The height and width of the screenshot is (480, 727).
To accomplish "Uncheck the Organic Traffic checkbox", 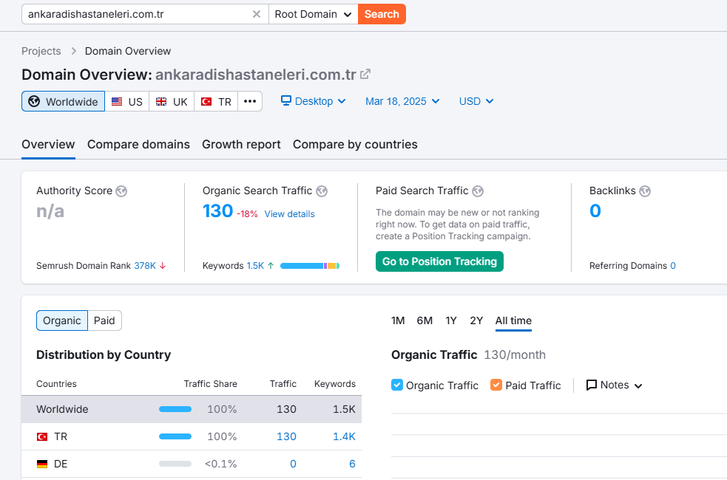I will pyautogui.click(x=397, y=385).
